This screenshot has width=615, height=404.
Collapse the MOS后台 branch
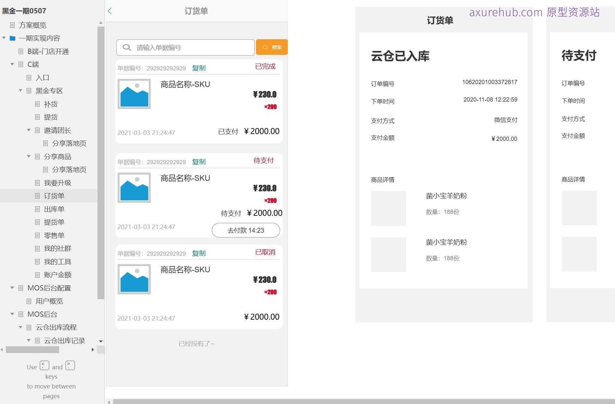pyautogui.click(x=12, y=314)
